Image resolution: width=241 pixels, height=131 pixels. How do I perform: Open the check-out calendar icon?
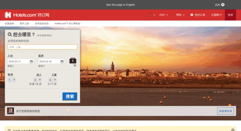(x=62, y=62)
